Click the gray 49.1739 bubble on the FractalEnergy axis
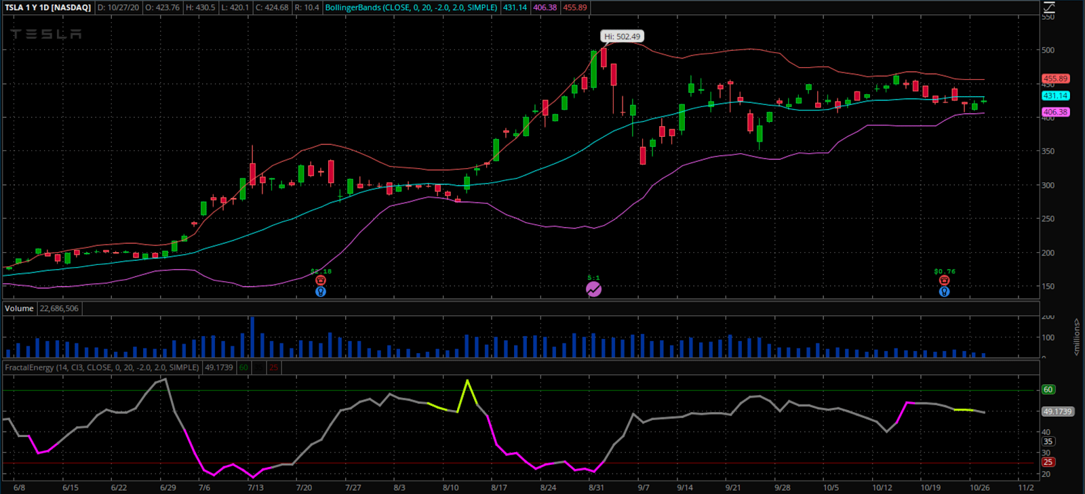Screen dimensions: 1085x494 [1058, 411]
